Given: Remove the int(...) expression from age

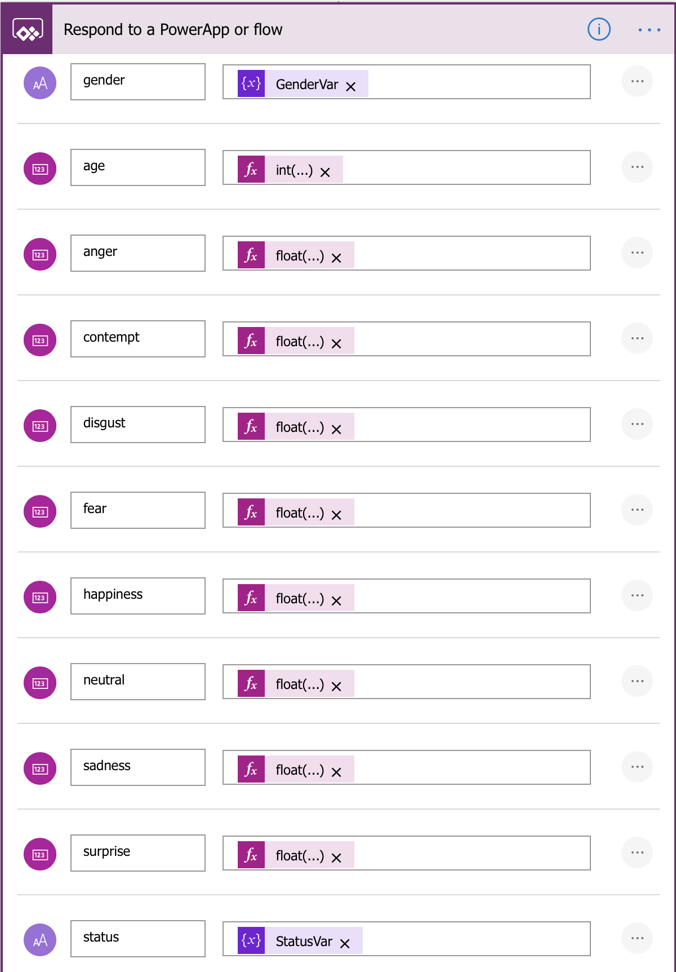Looking at the screenshot, I should tap(325, 172).
